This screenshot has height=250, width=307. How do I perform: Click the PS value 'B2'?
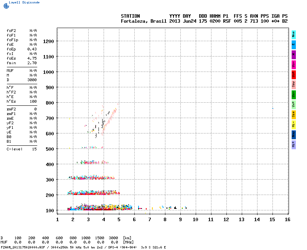click(x=285, y=21)
